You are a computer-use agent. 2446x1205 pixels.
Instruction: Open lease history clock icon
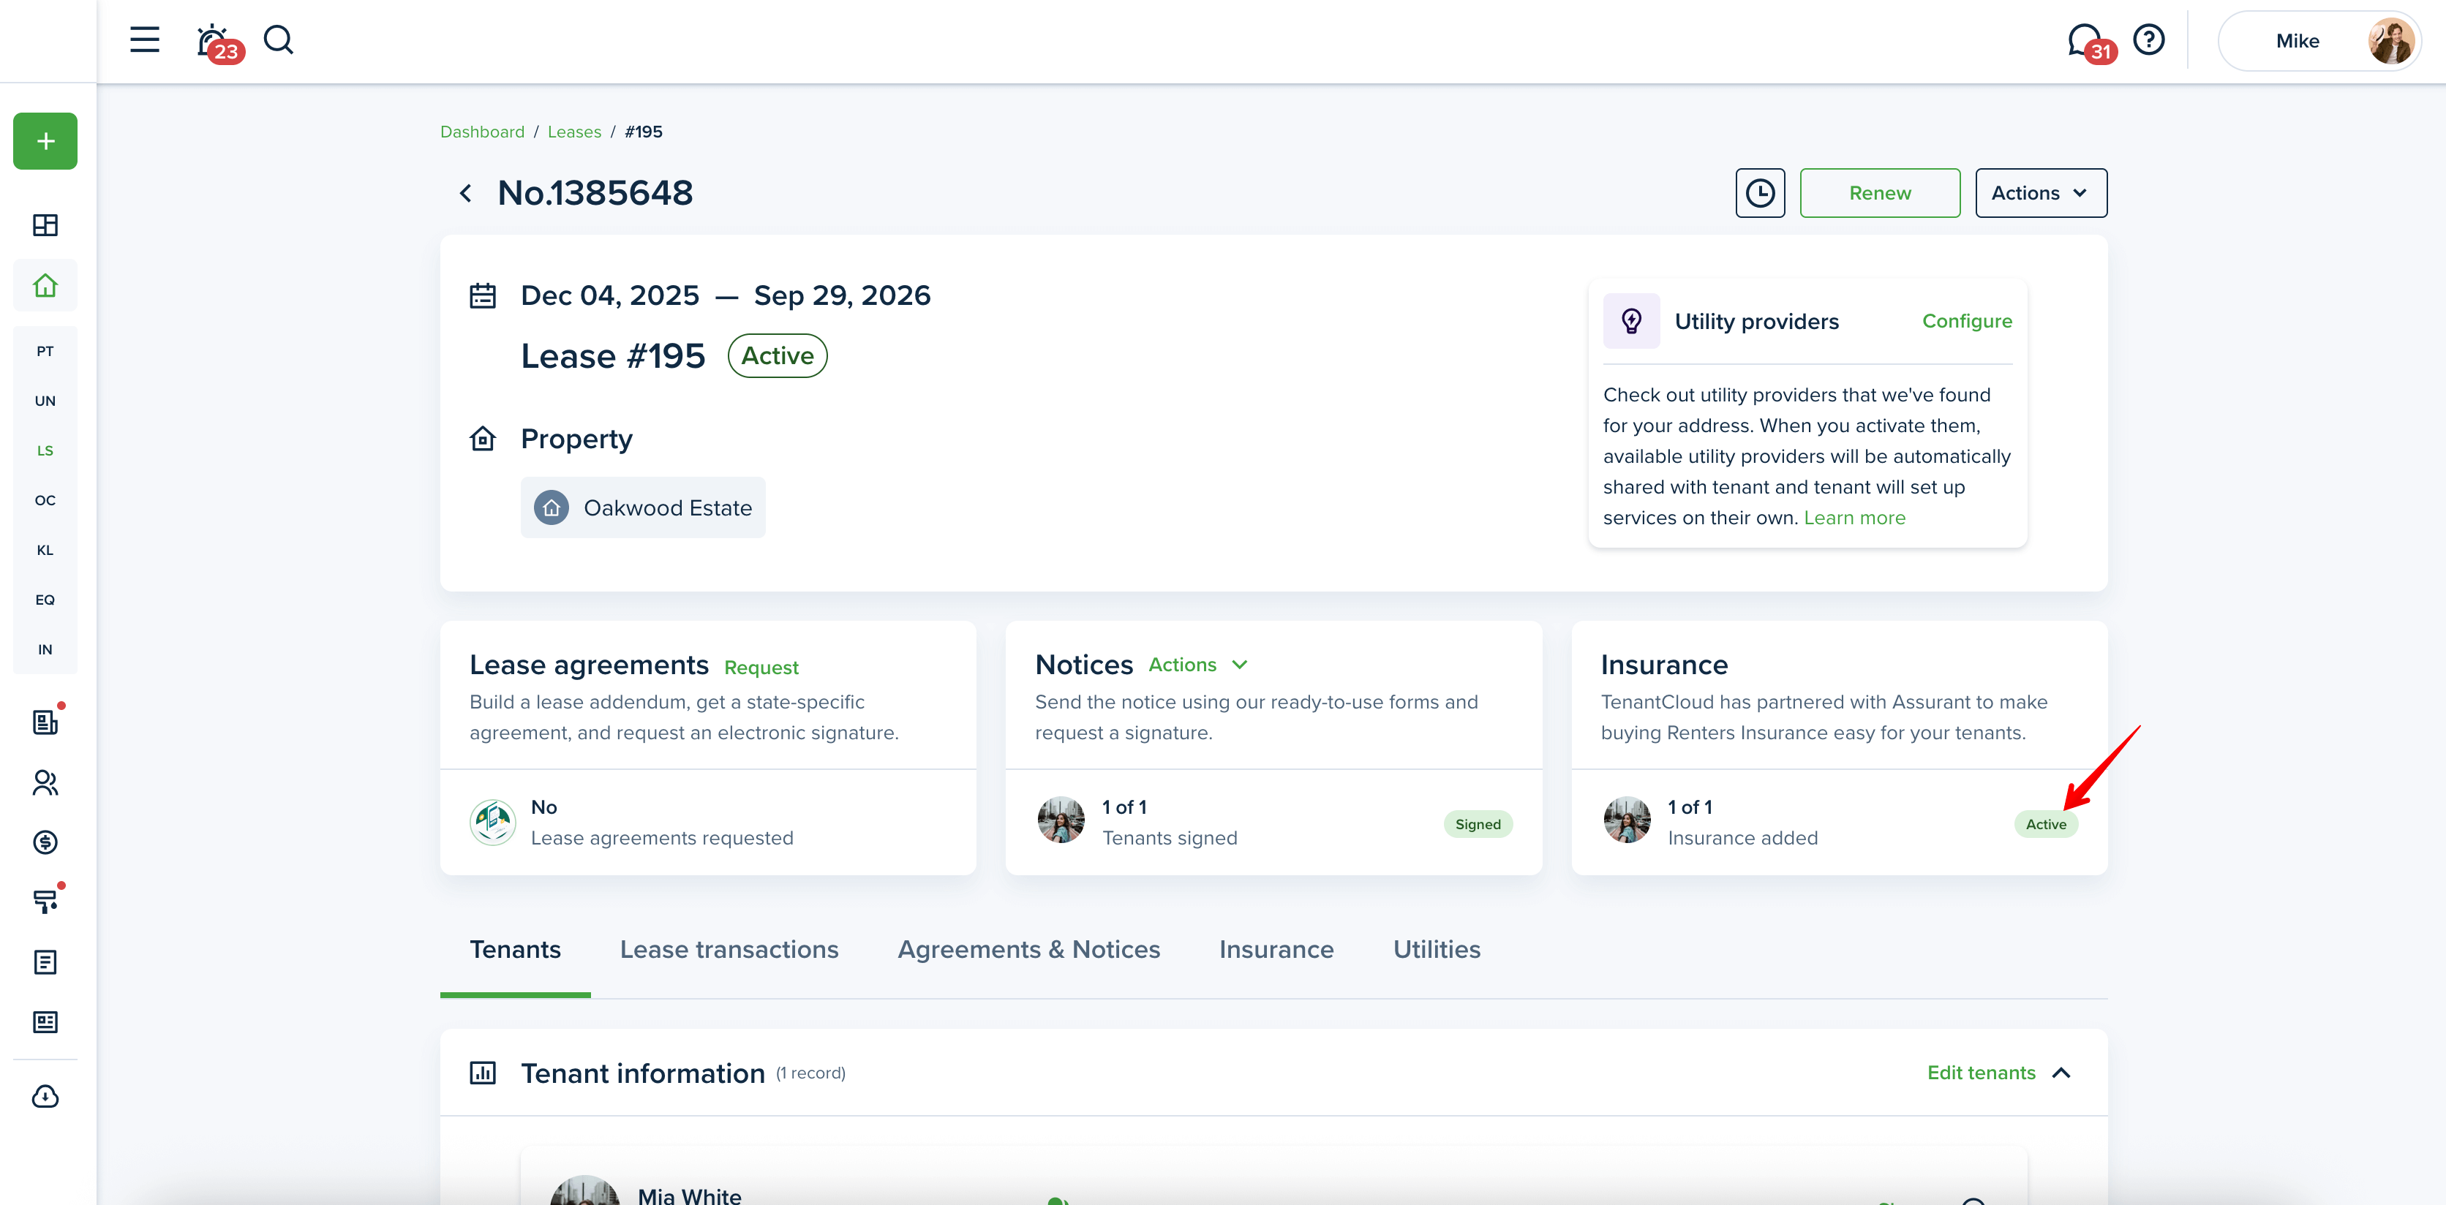[x=1759, y=194]
